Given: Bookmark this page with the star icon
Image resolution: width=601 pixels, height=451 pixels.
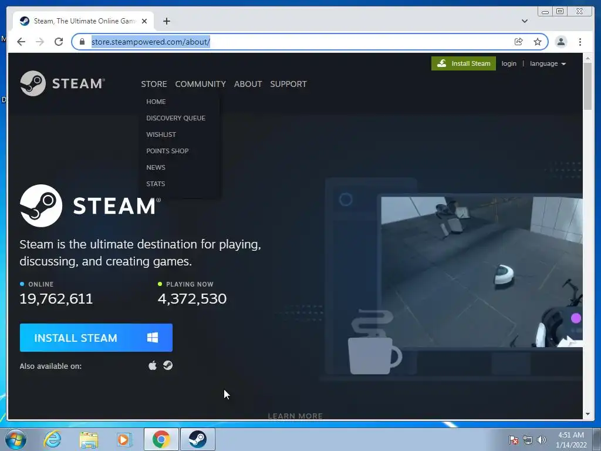Looking at the screenshot, I should (538, 42).
